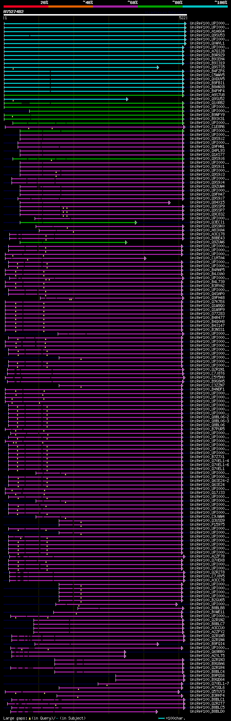Select the UniRef100_A8IKA4 label
The width and height of the screenshot is (231, 721).
(x=207, y=230)
